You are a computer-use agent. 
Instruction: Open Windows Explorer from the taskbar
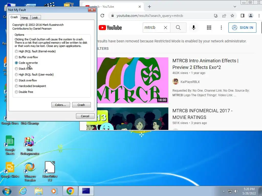(x=39, y=191)
